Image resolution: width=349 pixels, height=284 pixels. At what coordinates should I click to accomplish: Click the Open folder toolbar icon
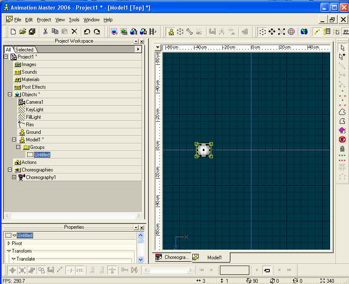23,31
